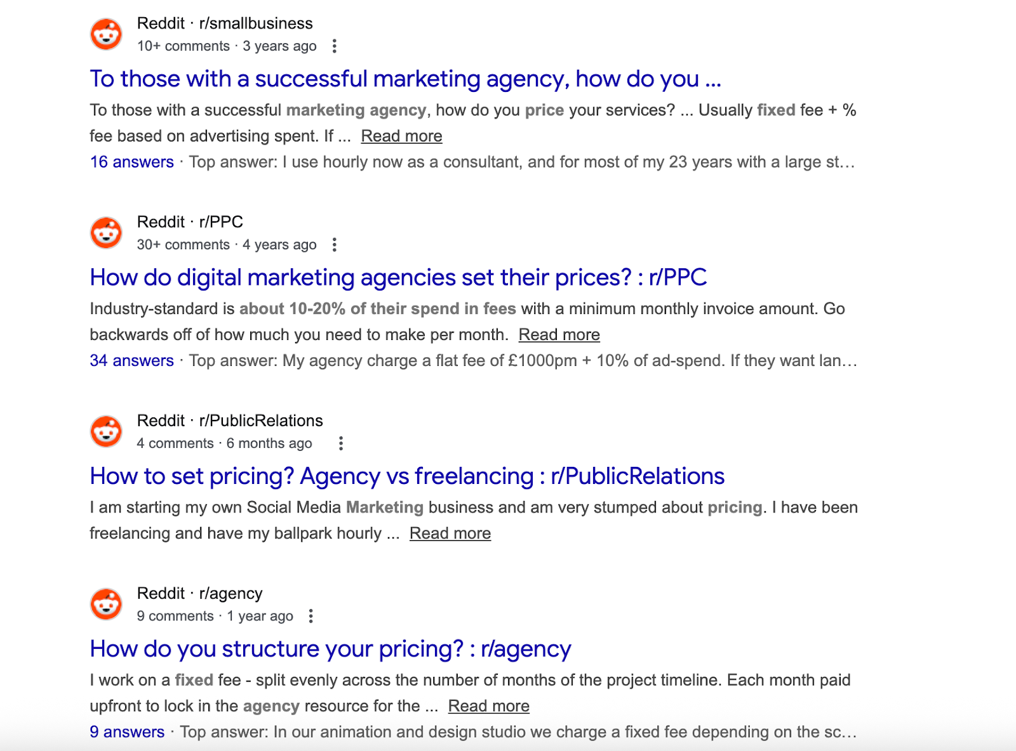The width and height of the screenshot is (1016, 751).
Task: Expand "Read more" under the r/agency snippet
Action: pyautogui.click(x=488, y=705)
